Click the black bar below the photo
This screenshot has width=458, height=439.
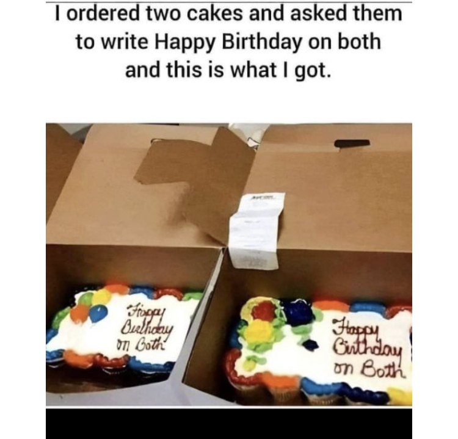229,423
